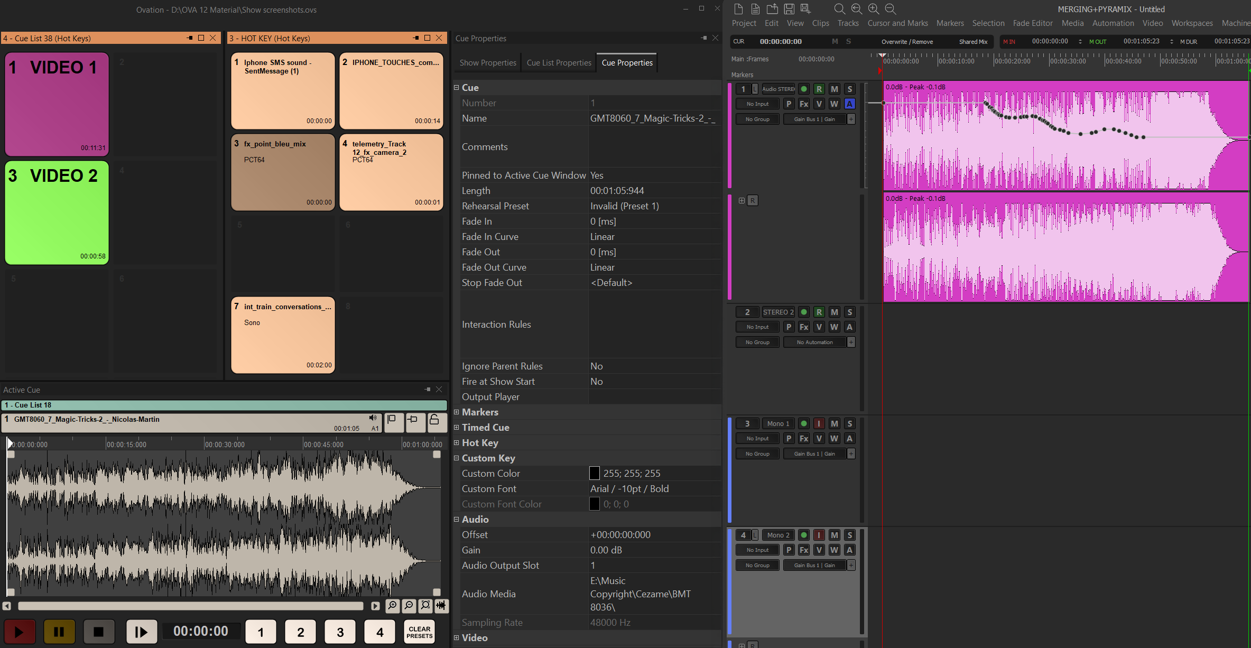Click Save project icon in Pyramix toolbar
The image size is (1251, 648).
(x=789, y=9)
